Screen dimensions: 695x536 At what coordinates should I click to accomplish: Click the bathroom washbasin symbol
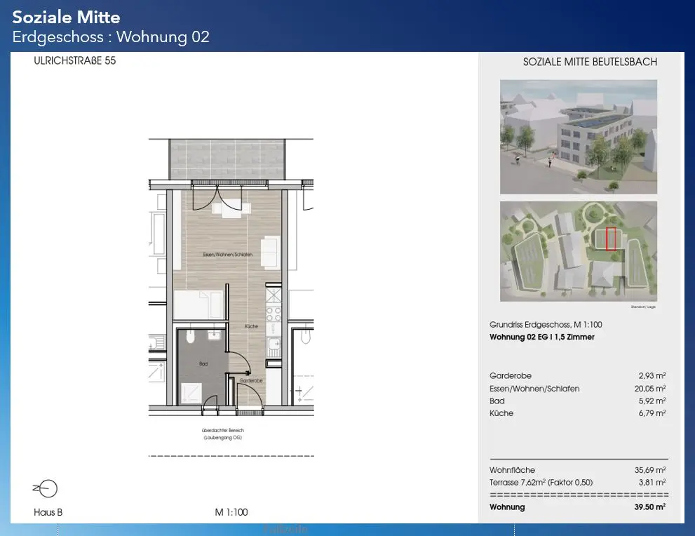pyautogui.click(x=214, y=335)
